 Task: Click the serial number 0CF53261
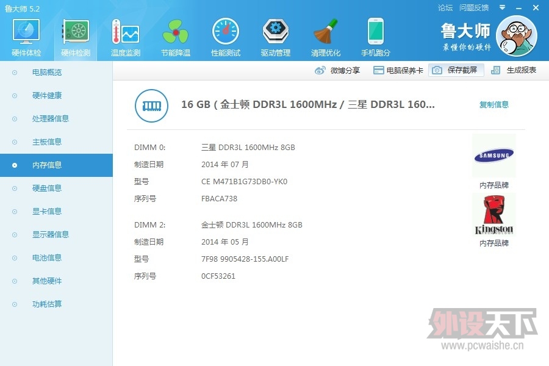coord(218,276)
